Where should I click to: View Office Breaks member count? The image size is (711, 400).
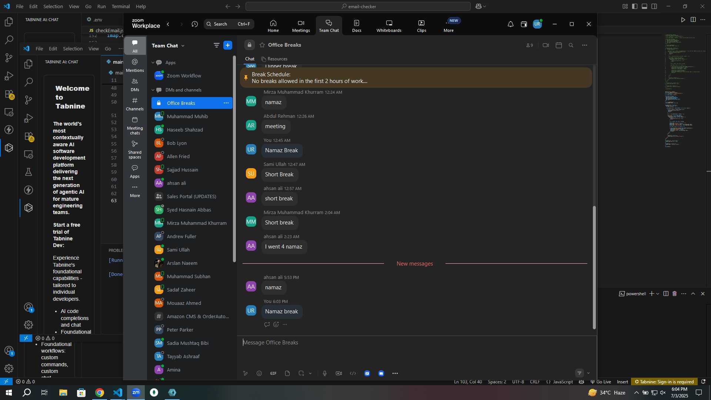coord(530,45)
